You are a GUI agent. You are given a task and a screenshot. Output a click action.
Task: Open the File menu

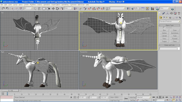[2, 5]
